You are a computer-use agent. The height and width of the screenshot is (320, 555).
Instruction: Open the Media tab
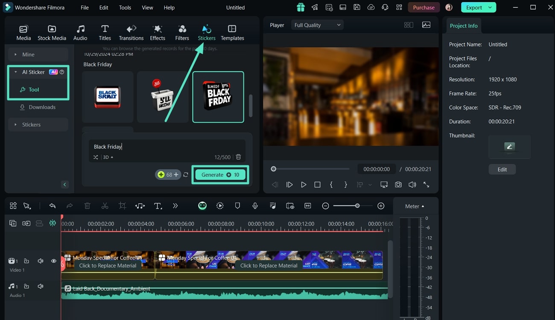[23, 33]
